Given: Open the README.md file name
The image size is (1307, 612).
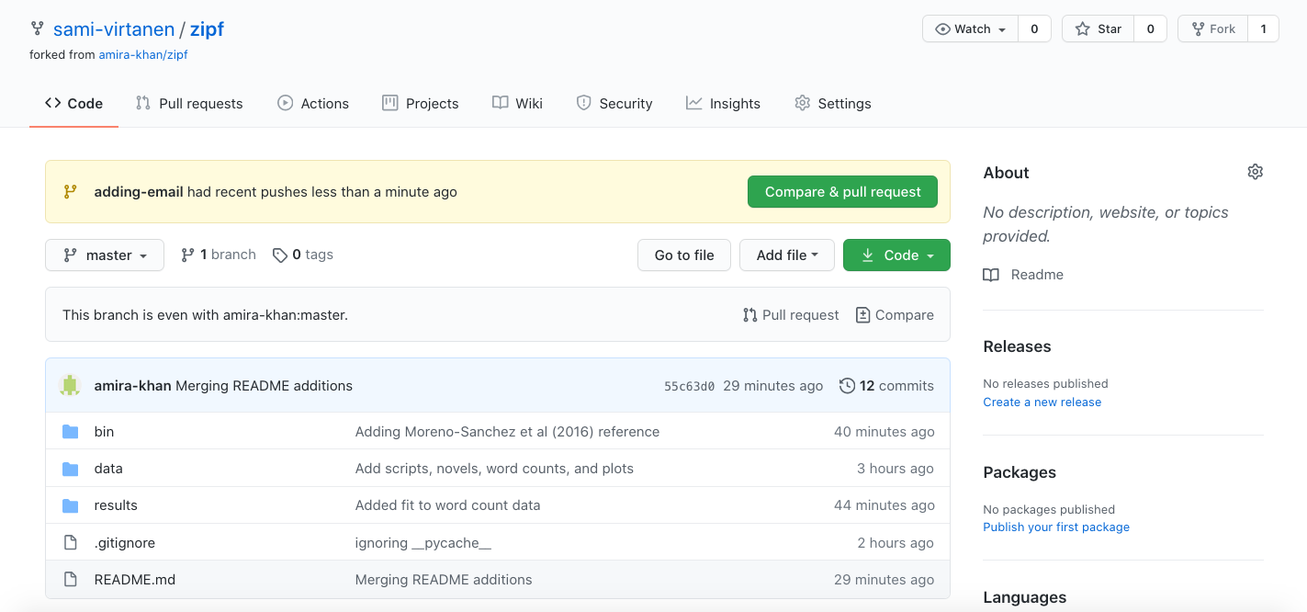Looking at the screenshot, I should [134, 580].
